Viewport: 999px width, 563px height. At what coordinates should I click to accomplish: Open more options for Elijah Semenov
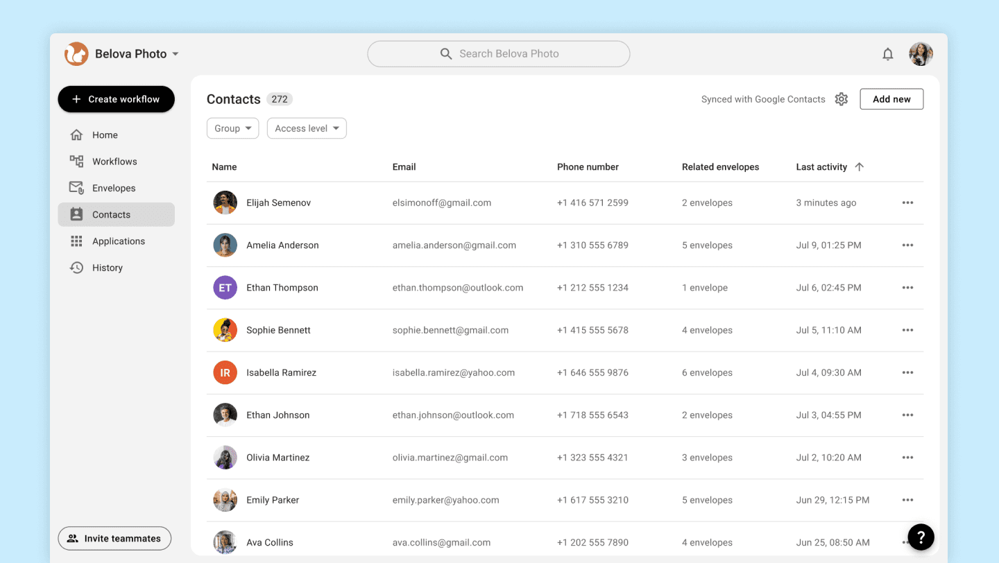click(x=907, y=203)
